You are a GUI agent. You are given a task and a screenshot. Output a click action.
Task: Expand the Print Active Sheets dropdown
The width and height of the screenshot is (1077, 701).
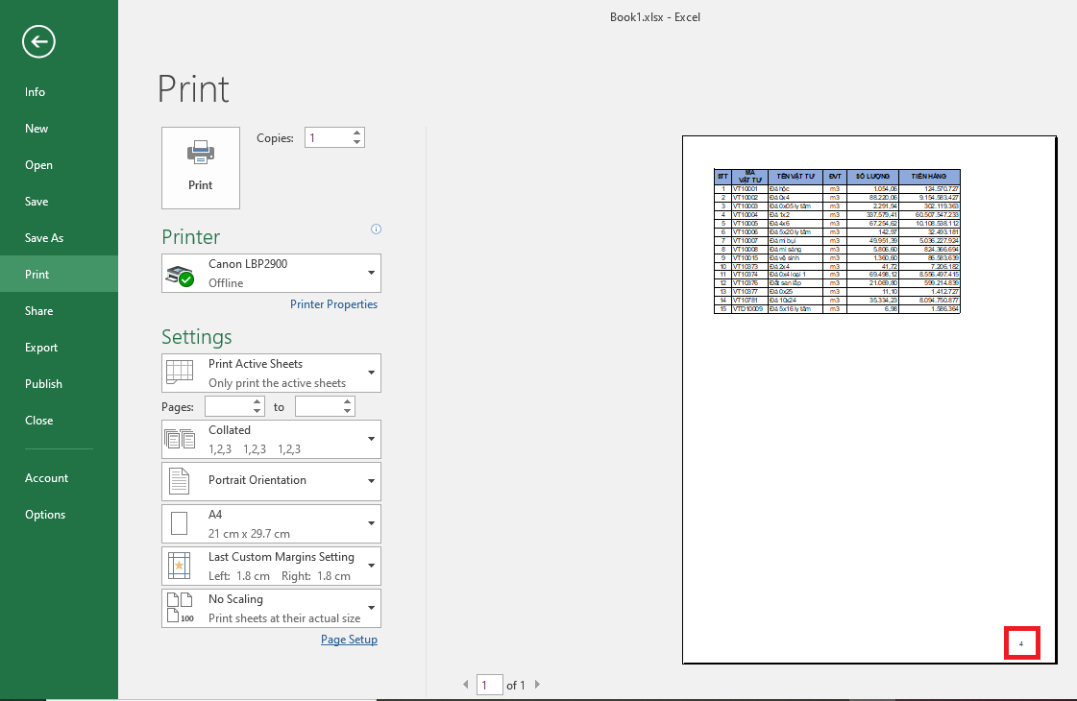pos(371,373)
